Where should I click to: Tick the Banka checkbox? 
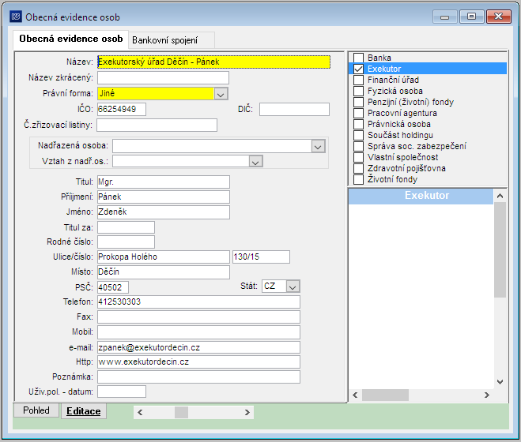coord(358,58)
